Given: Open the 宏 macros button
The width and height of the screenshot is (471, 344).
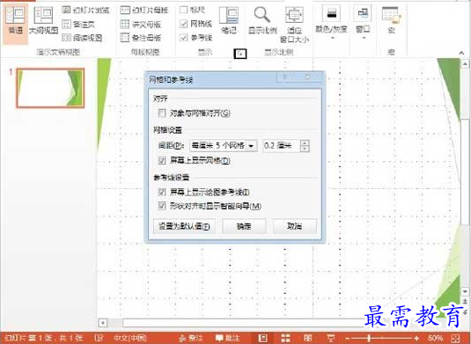Looking at the screenshot, I should coord(391,20).
